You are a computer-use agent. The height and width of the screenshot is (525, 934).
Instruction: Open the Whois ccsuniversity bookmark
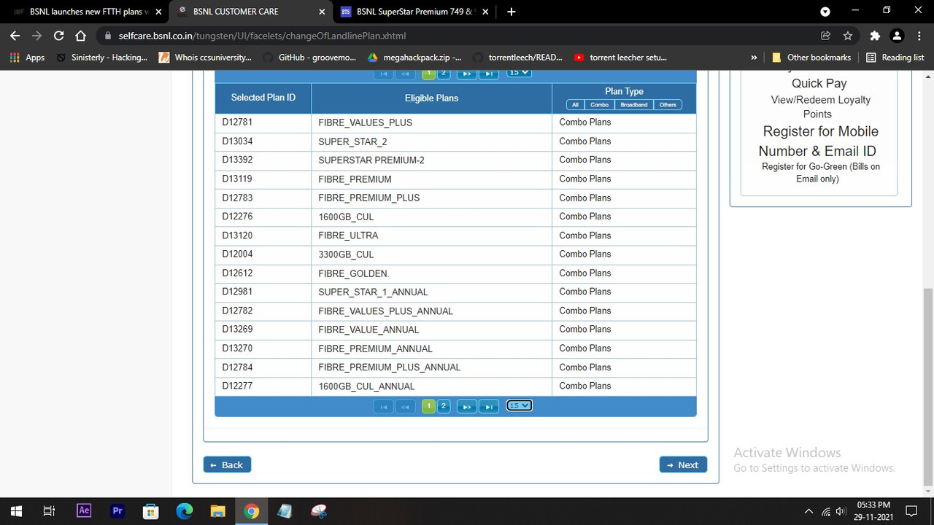point(206,58)
